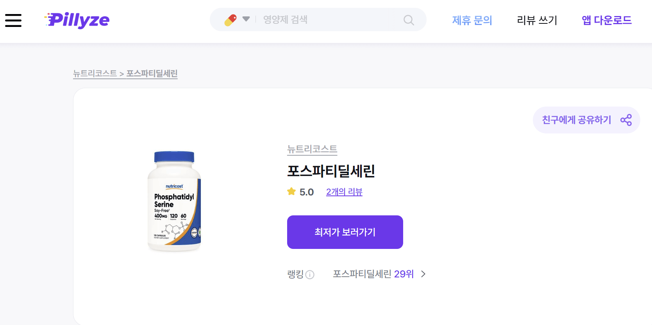
Task: Click the info icon beside 랭킹
Action: [x=310, y=275]
